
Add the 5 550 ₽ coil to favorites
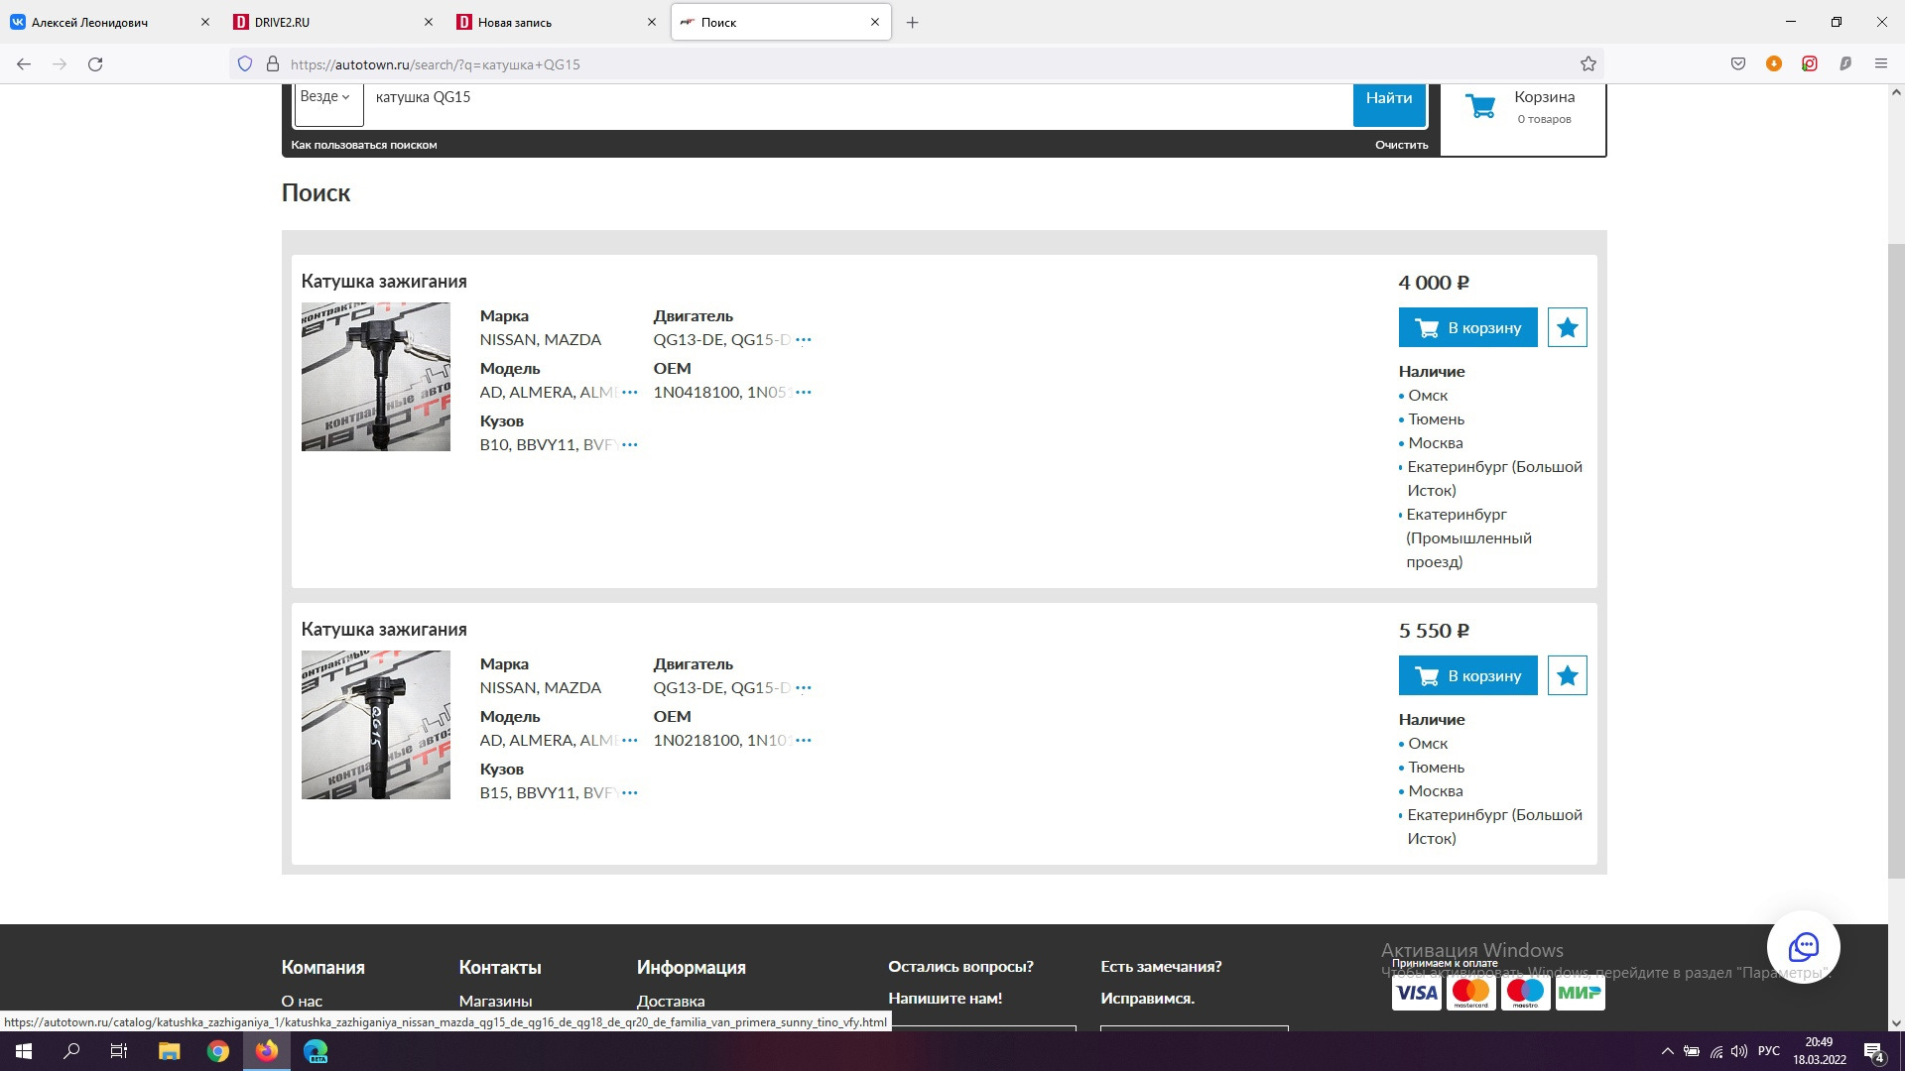[1568, 675]
